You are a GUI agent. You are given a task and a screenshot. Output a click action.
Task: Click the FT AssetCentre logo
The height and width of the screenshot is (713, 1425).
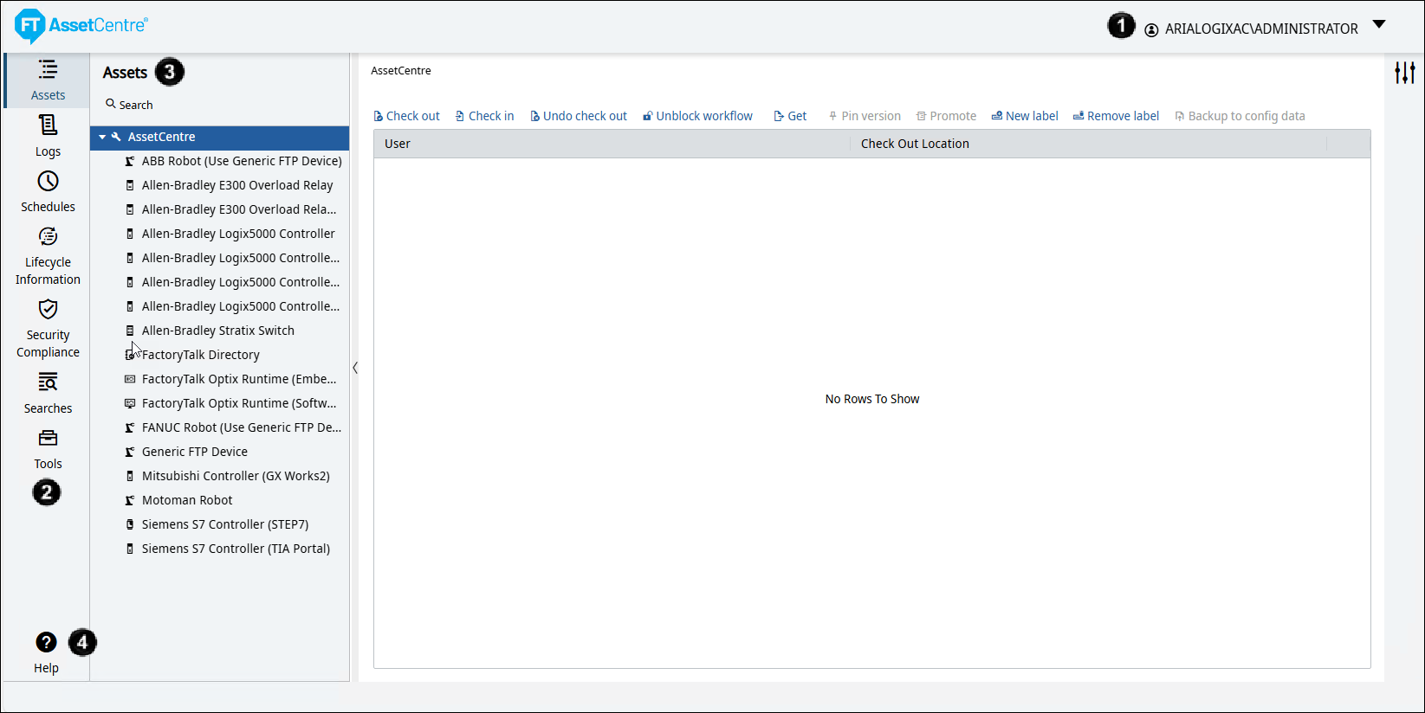[81, 26]
